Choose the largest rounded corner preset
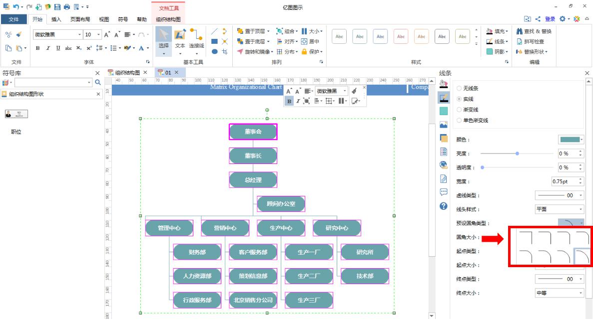 tap(582, 256)
